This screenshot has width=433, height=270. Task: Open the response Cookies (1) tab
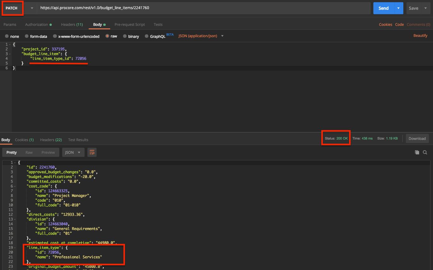24,140
